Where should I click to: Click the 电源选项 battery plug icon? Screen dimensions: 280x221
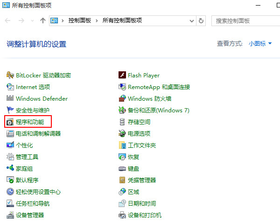[x=122, y=133]
